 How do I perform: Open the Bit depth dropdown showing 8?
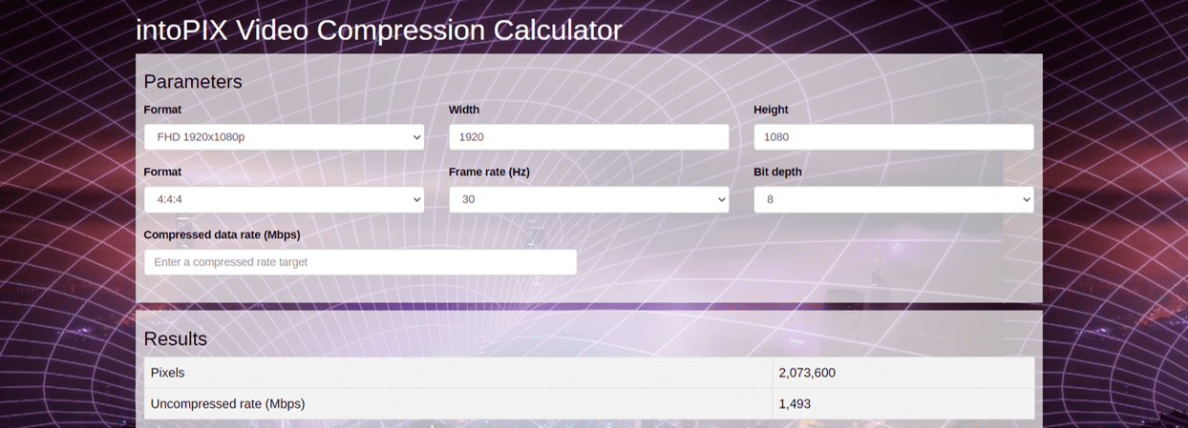point(893,200)
